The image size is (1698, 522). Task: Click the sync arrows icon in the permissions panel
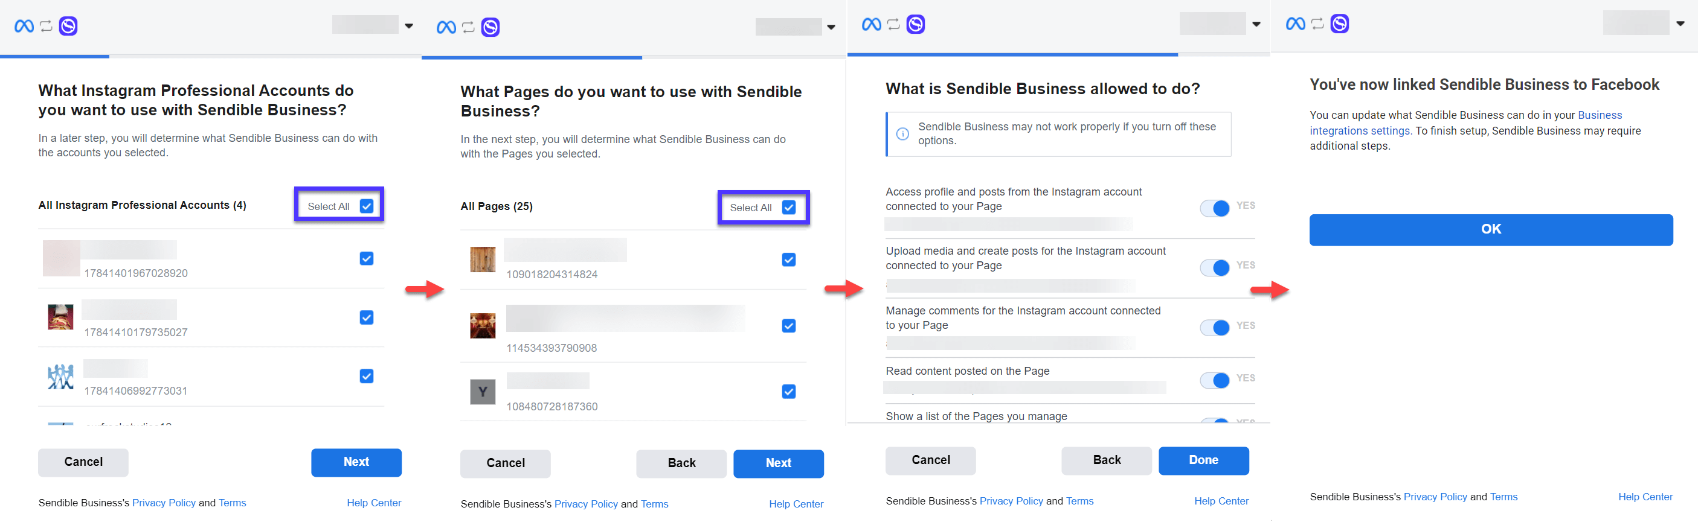coord(893,24)
